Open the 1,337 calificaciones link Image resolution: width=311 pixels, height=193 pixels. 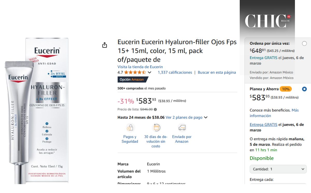click(175, 72)
